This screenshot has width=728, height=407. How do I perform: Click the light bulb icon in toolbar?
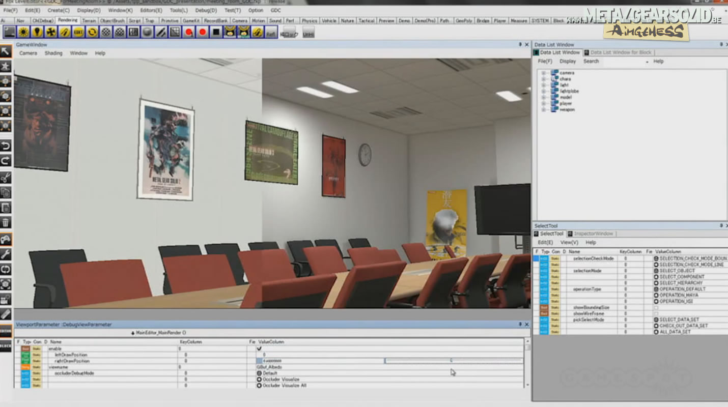[37, 32]
